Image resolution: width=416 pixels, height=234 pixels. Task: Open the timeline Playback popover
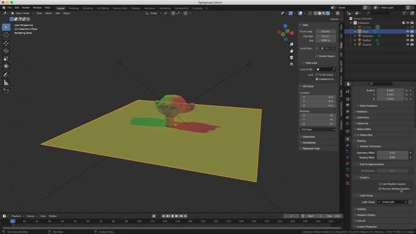pos(18,216)
